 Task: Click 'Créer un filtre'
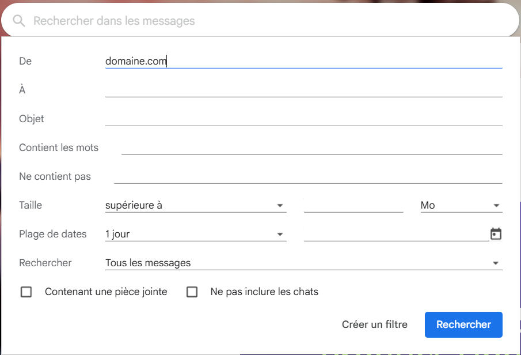pyautogui.click(x=375, y=324)
